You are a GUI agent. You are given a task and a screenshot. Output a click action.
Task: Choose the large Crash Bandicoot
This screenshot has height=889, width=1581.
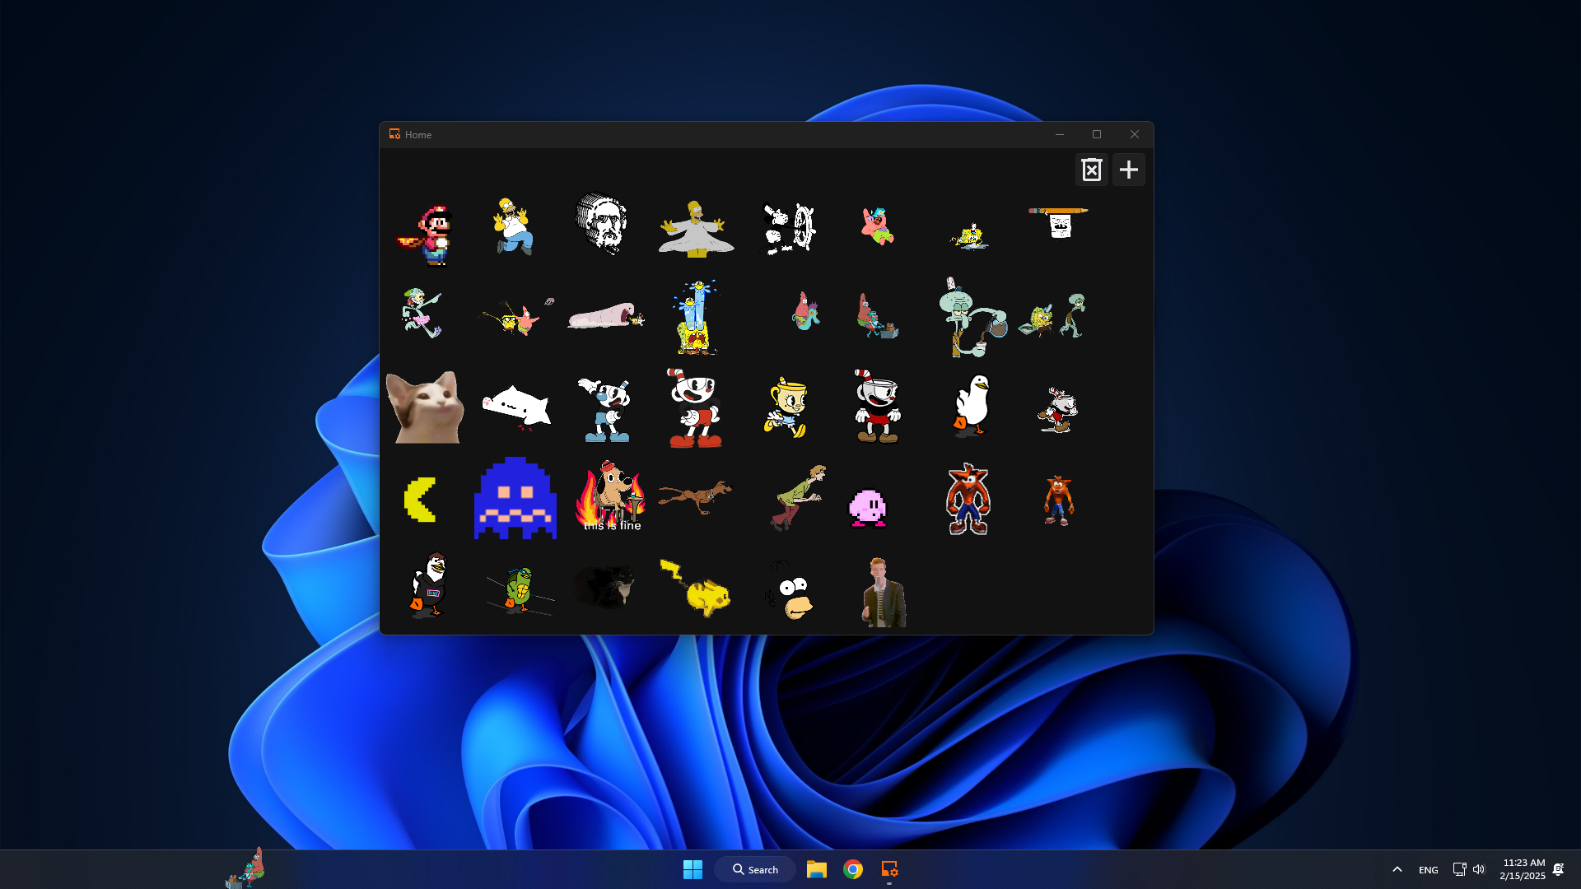pos(968,499)
